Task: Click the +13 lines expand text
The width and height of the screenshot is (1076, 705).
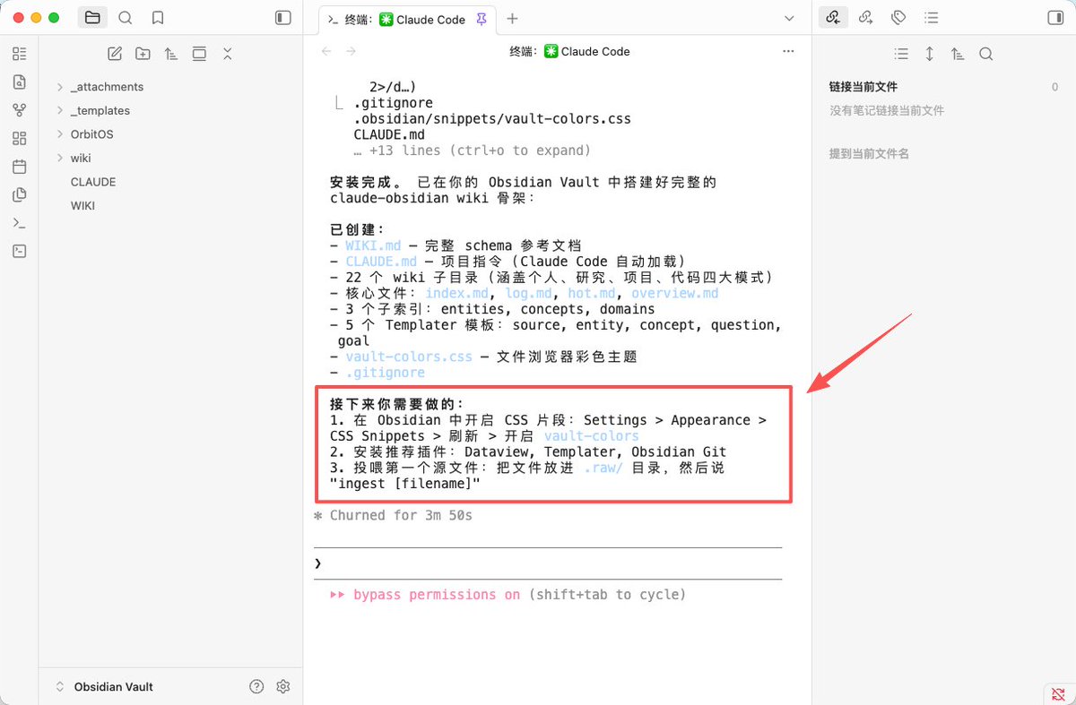Action: pos(472,150)
